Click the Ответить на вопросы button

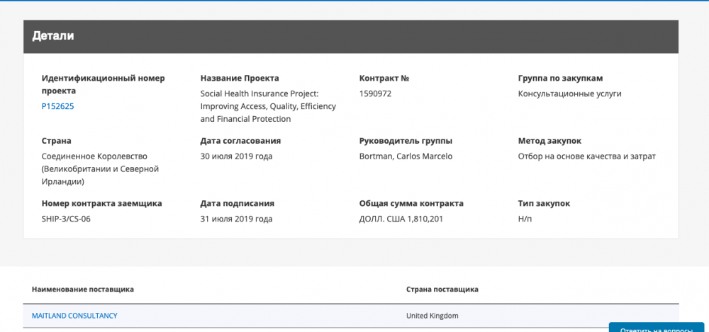pos(656,328)
